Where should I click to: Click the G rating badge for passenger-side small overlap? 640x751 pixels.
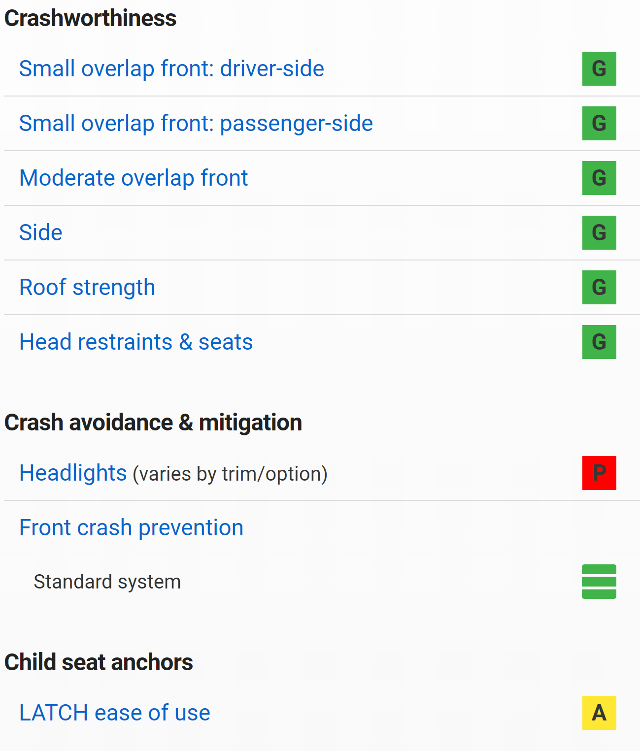[599, 123]
